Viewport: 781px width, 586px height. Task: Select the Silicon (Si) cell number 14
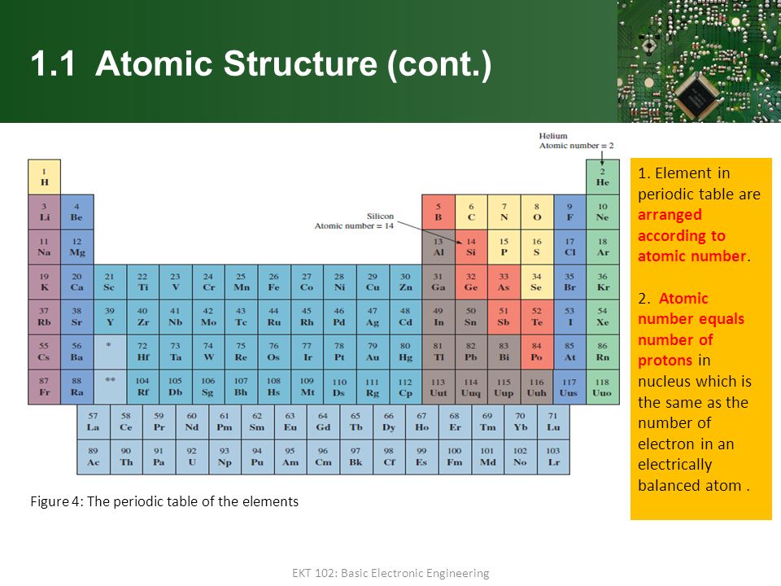tap(471, 247)
